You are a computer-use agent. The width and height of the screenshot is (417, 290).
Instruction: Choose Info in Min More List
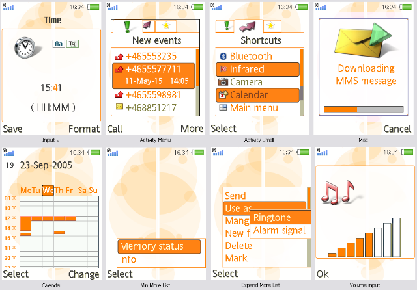point(159,259)
